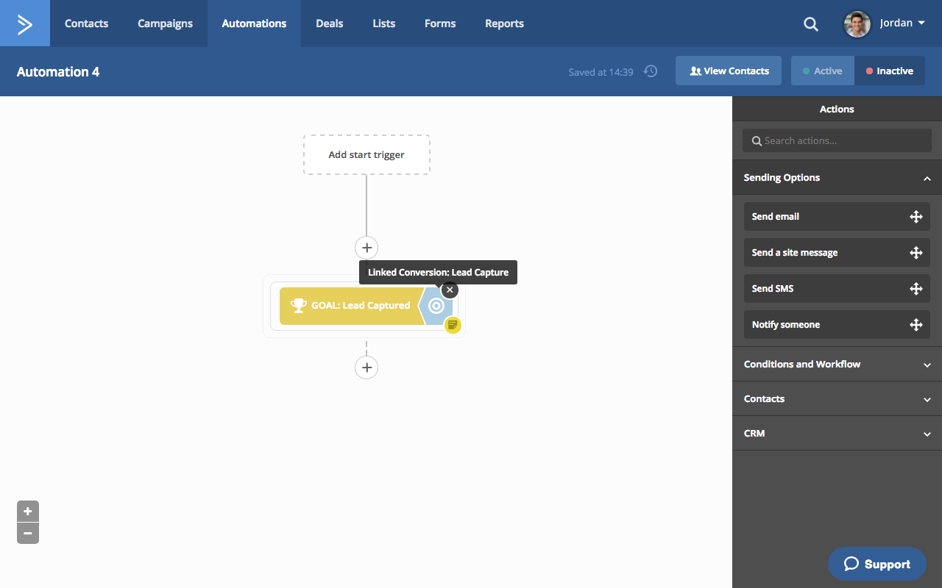Open the search magnifier in top bar
The image size is (942, 588).
(810, 24)
